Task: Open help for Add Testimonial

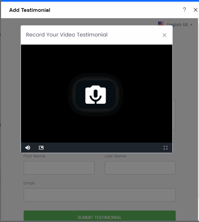Action: (x=184, y=10)
